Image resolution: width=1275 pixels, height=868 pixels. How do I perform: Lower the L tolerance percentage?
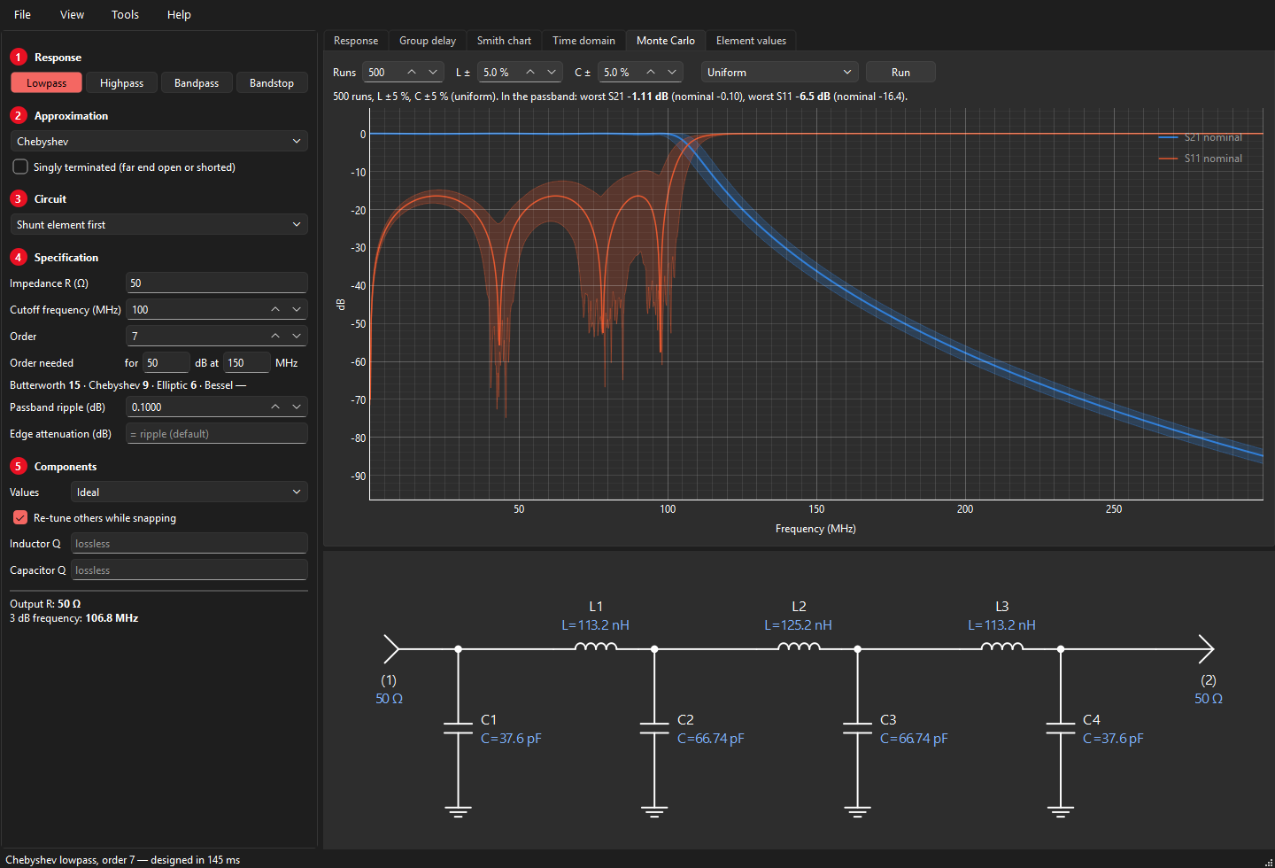coord(552,72)
